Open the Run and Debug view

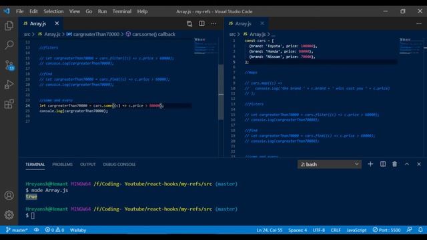pyautogui.click(x=9, y=85)
